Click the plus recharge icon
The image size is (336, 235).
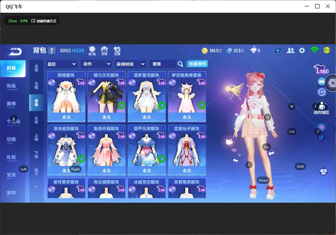coord(278,51)
